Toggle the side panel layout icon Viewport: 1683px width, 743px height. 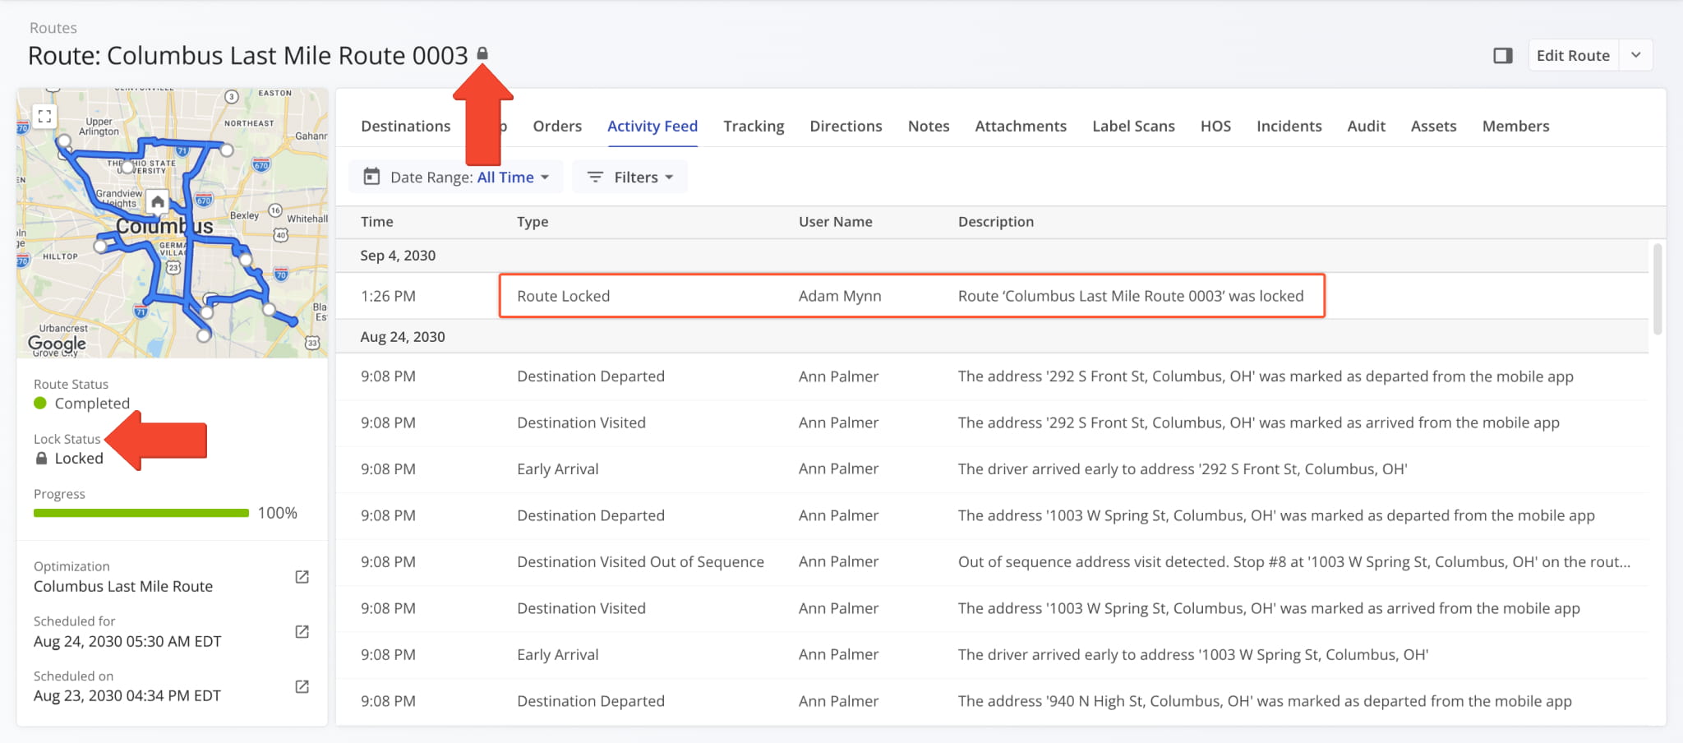pyautogui.click(x=1503, y=56)
